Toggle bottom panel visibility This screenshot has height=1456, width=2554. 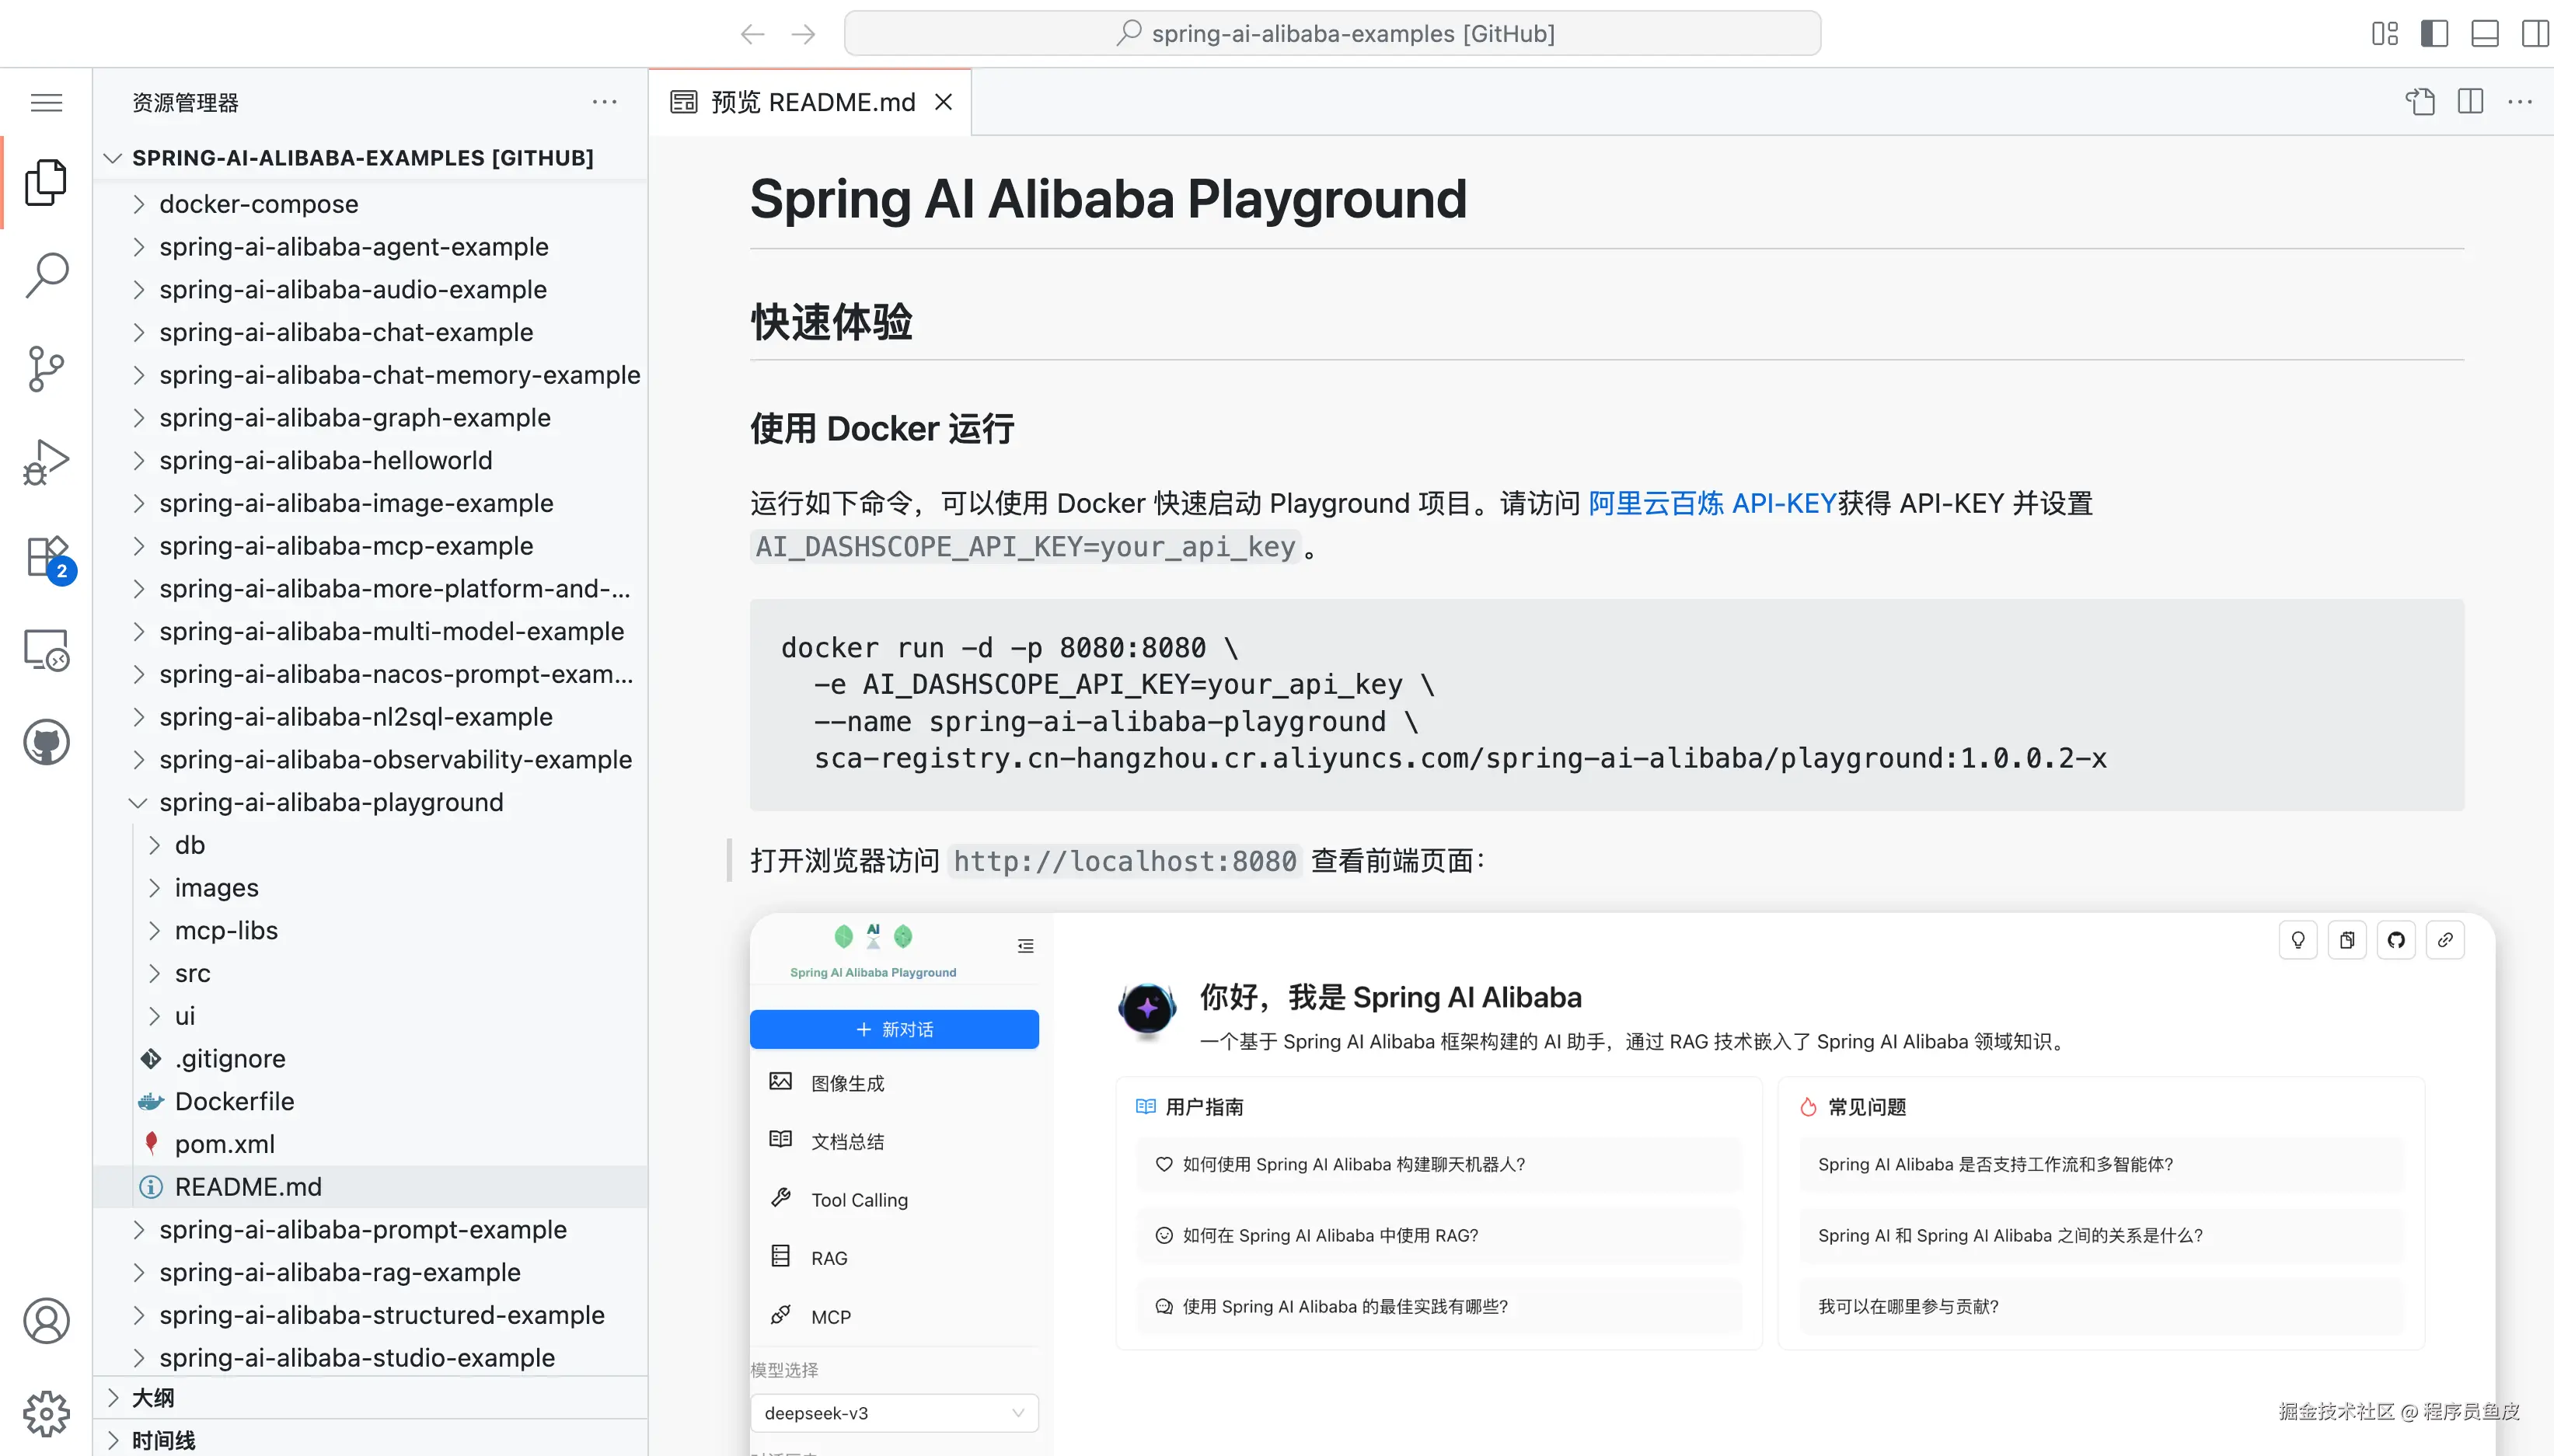tap(2485, 34)
